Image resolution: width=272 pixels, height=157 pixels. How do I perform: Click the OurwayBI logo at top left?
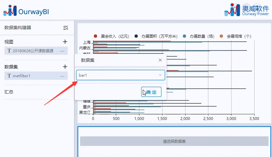pyautogui.click(x=26, y=10)
